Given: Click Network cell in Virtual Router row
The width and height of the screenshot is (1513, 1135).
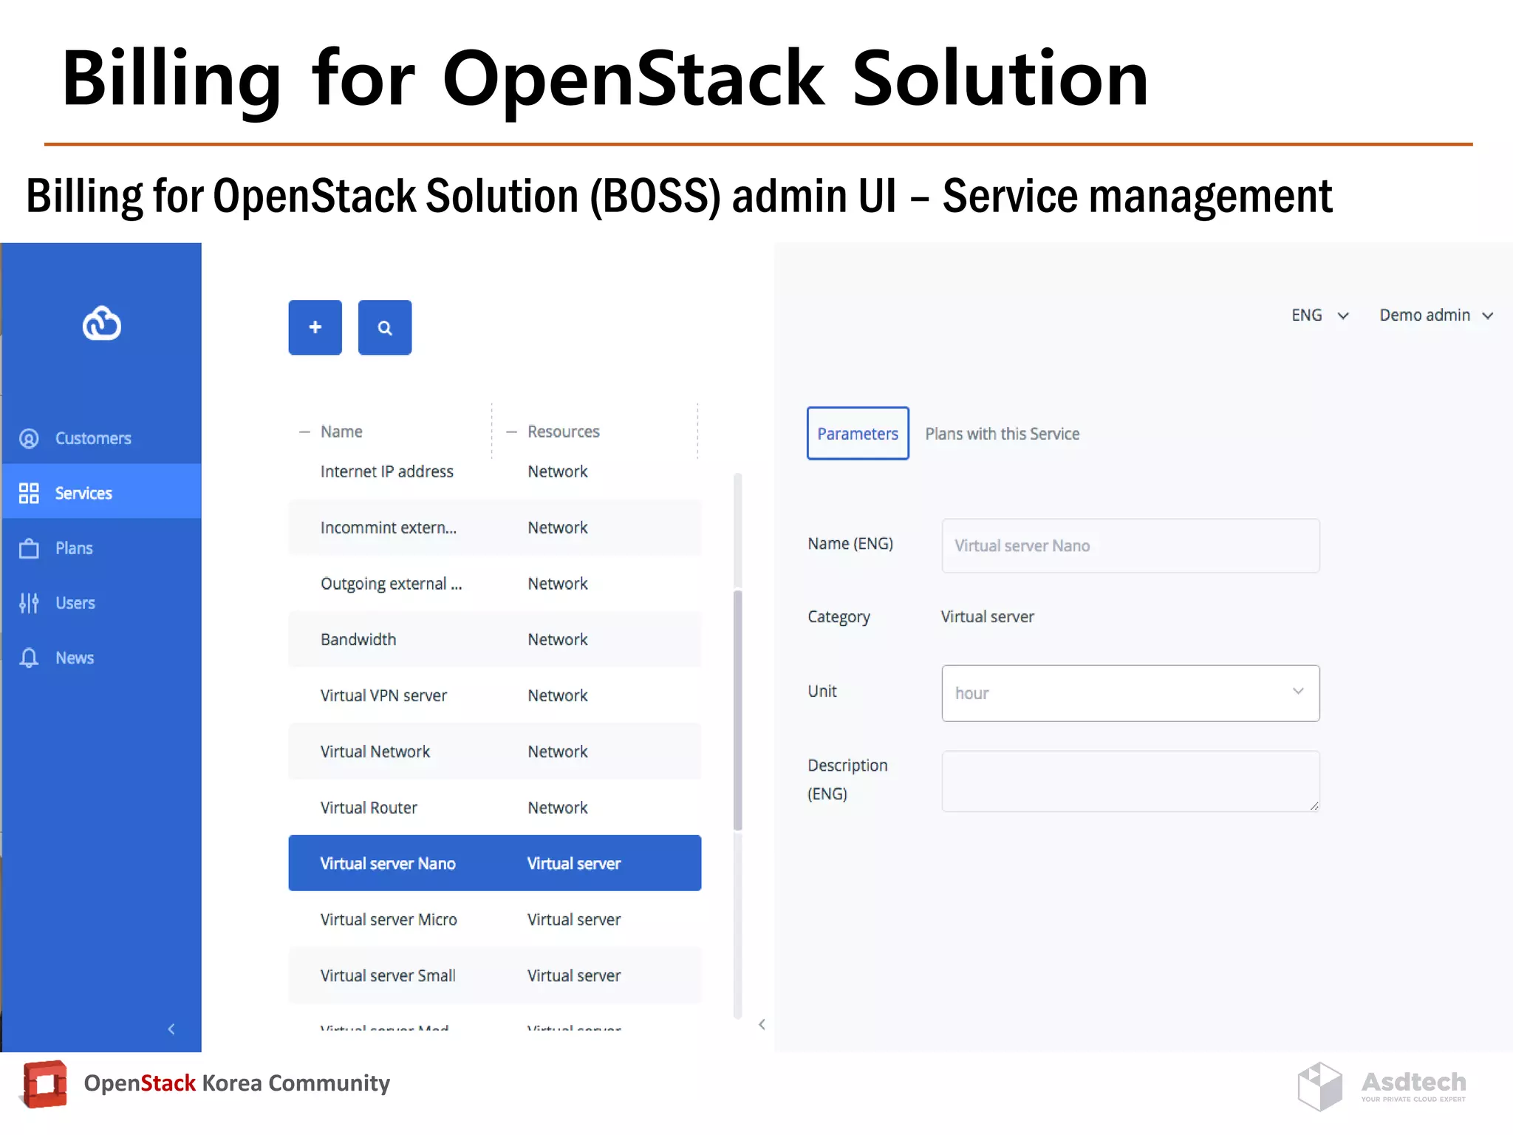Looking at the screenshot, I should pos(558,808).
